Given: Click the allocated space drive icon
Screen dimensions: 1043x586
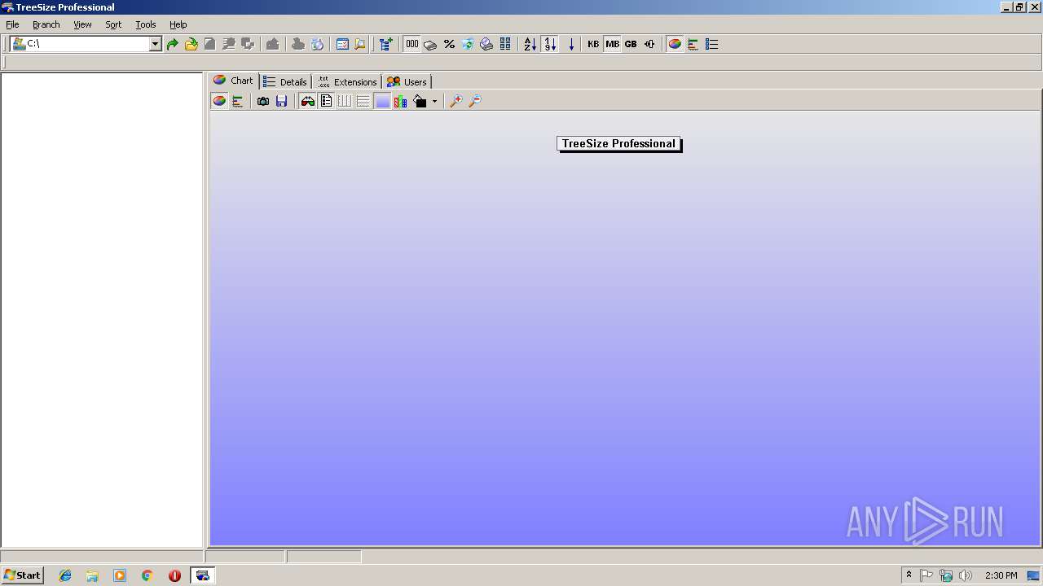Looking at the screenshot, I should click(430, 44).
